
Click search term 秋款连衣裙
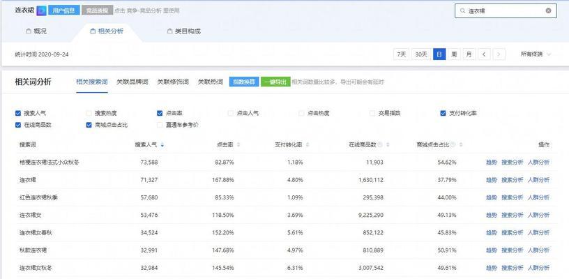pos(33,250)
